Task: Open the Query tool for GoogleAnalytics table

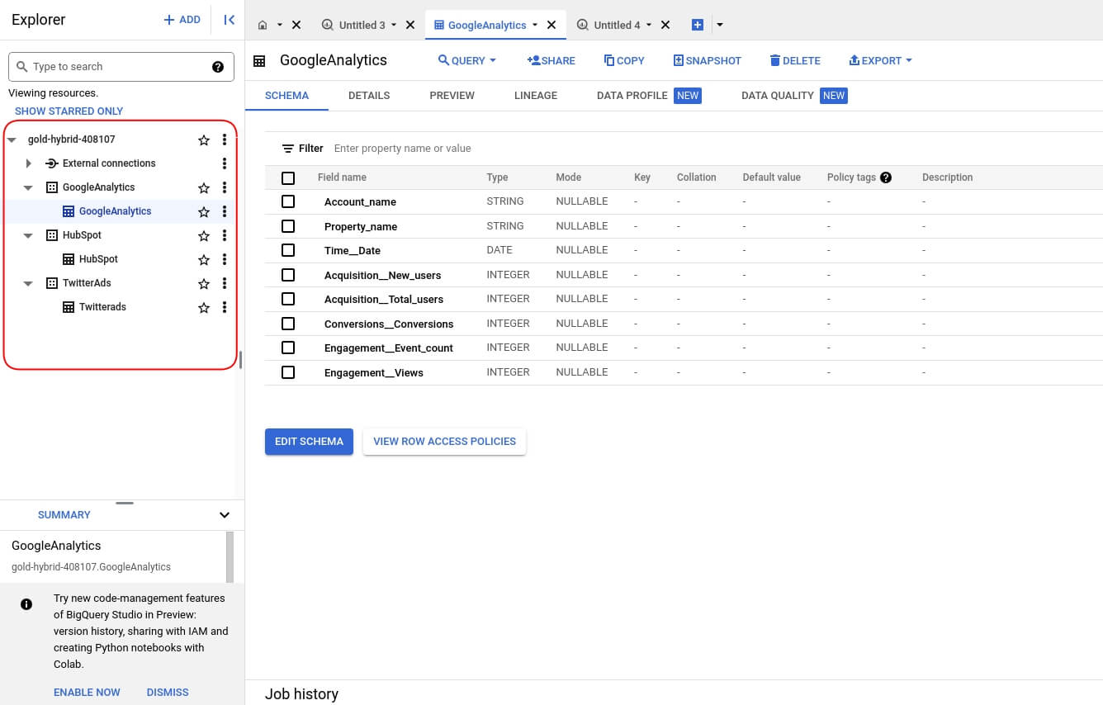Action: coord(466,60)
